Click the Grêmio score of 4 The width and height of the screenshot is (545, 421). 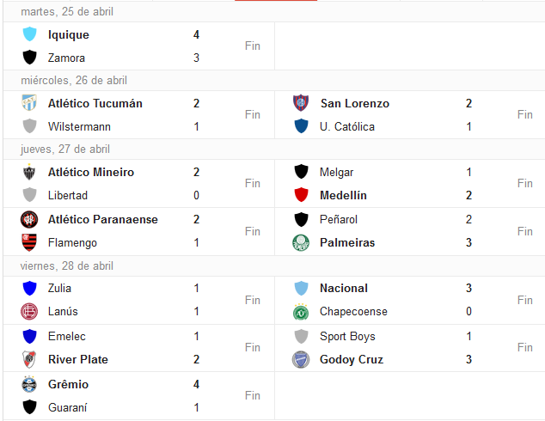pos(196,384)
